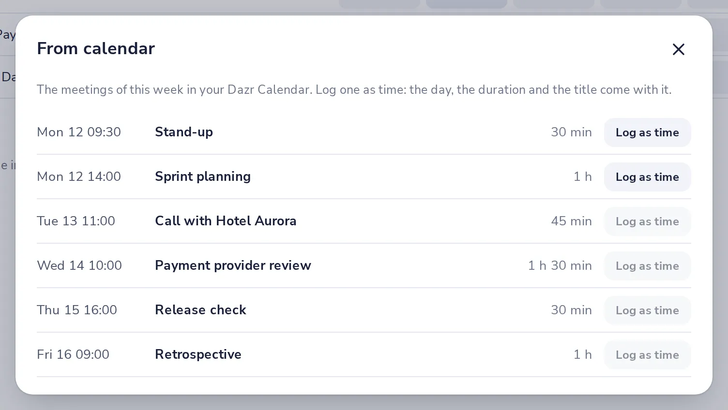
Task: Log Retrospective as time
Action: click(647, 355)
